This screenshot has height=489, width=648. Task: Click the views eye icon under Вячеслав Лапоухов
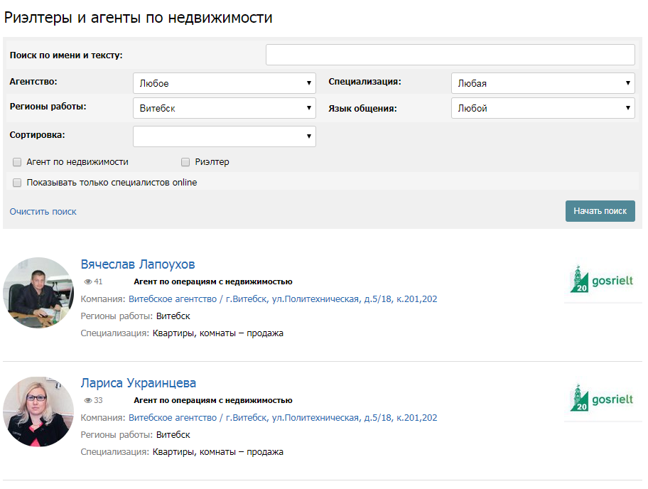pyautogui.click(x=88, y=281)
